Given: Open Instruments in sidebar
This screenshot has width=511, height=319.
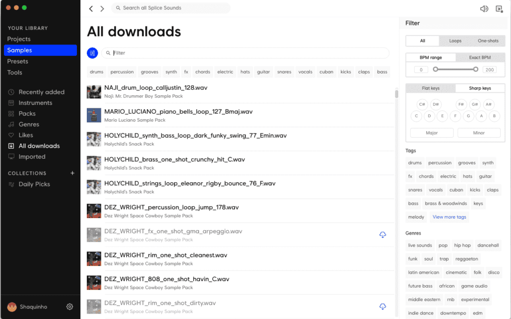Looking at the screenshot, I should (35, 103).
